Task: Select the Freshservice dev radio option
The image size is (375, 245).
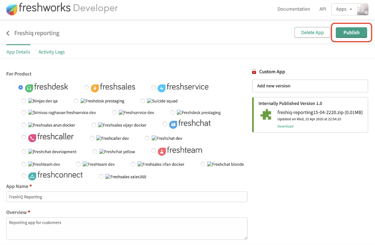Action: [x=114, y=112]
